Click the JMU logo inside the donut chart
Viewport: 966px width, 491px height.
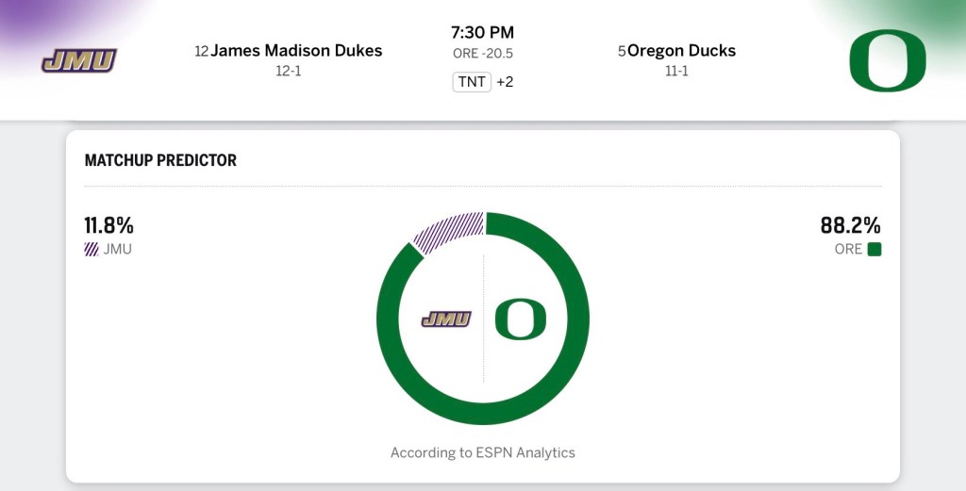coord(446,319)
